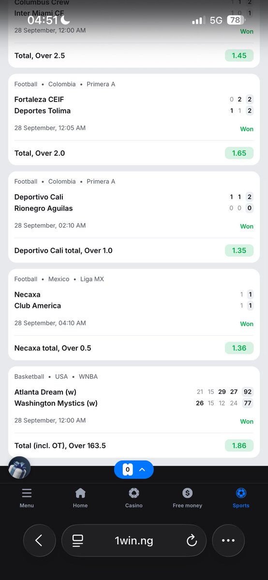This screenshot has height=580, width=268.
Task: Tap the 1.36 Necaxa total Over 0.5 odds
Action: pyautogui.click(x=239, y=348)
